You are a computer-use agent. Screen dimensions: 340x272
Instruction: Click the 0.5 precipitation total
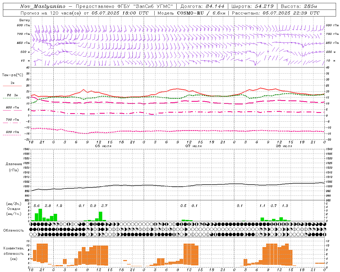click(x=183, y=206)
